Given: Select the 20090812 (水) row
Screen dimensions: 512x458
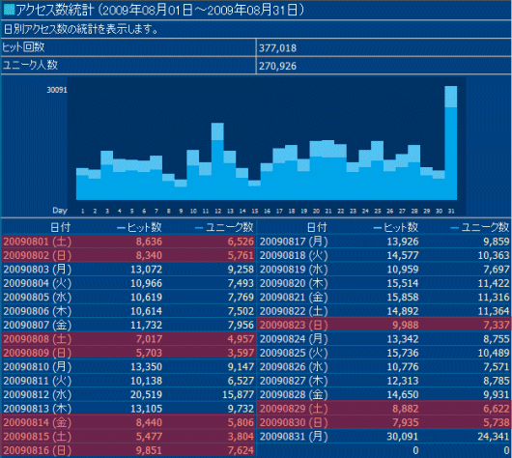Looking at the screenshot, I should click(128, 394).
